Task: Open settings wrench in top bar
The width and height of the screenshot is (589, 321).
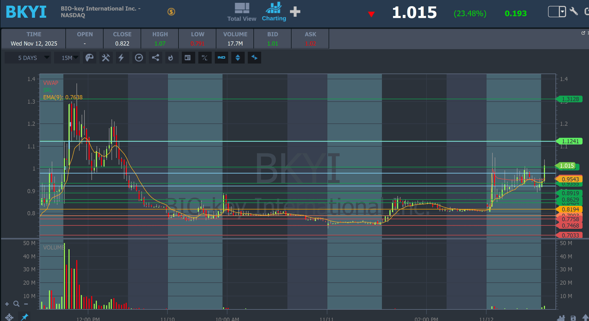Action: click(574, 11)
